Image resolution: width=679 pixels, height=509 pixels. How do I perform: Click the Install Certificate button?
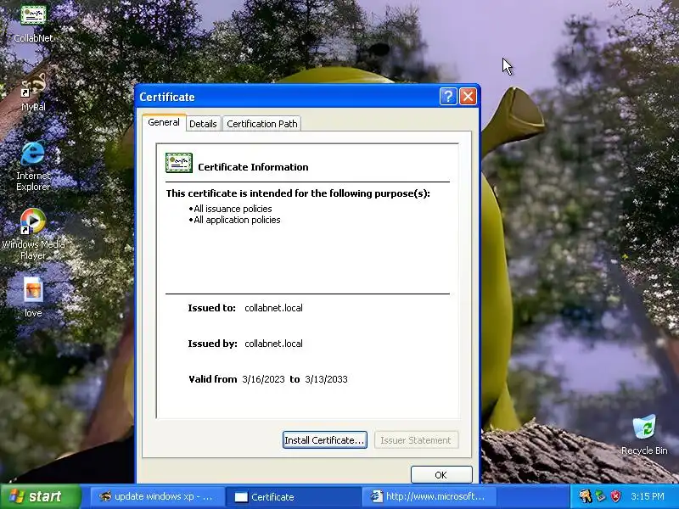click(x=324, y=440)
